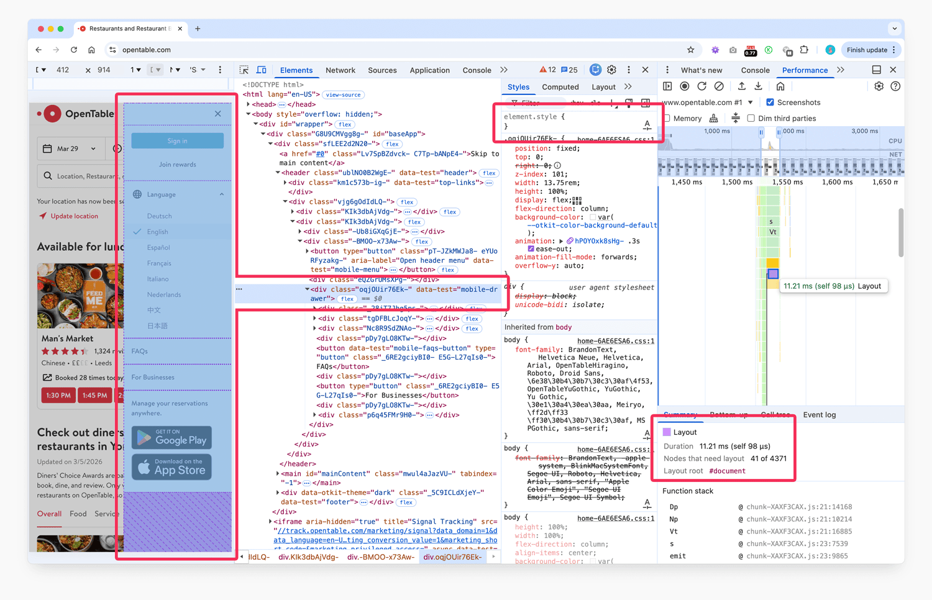
Task: Open the Extensions puzzle-piece menu
Action: pyautogui.click(x=805, y=50)
